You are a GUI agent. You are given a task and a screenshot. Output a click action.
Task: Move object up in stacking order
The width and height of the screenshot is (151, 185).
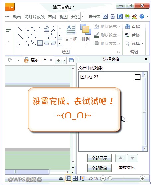pos(121,158)
